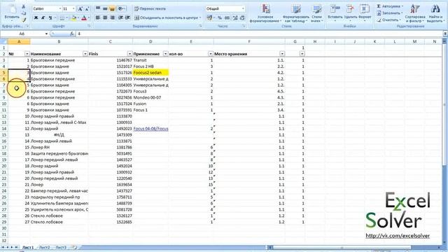Switch to the Лист1 sheet tab
This screenshot has height=252, width=448.
28,247
